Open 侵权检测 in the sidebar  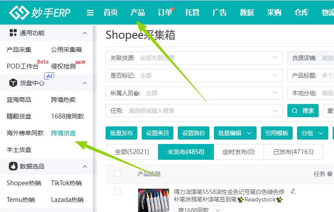tap(63, 66)
